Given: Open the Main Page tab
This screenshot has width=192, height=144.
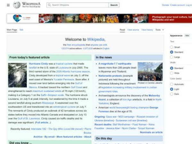Looking at the screenshot, I should pos(12,30).
